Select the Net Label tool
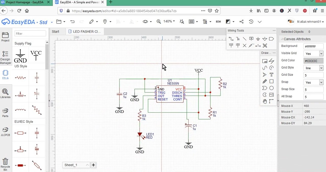Viewport: 326px width, 172px height. click(251, 39)
